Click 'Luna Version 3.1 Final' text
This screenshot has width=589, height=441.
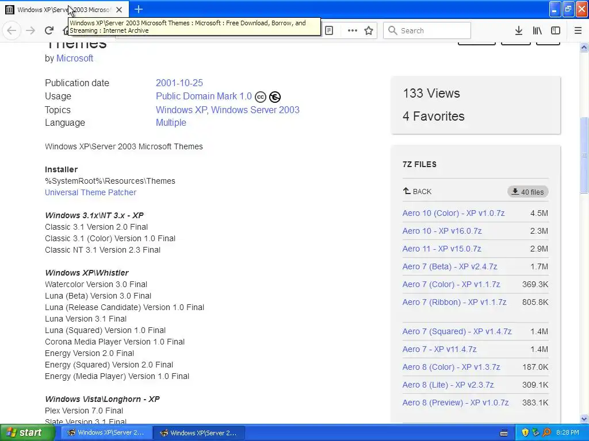(86, 319)
